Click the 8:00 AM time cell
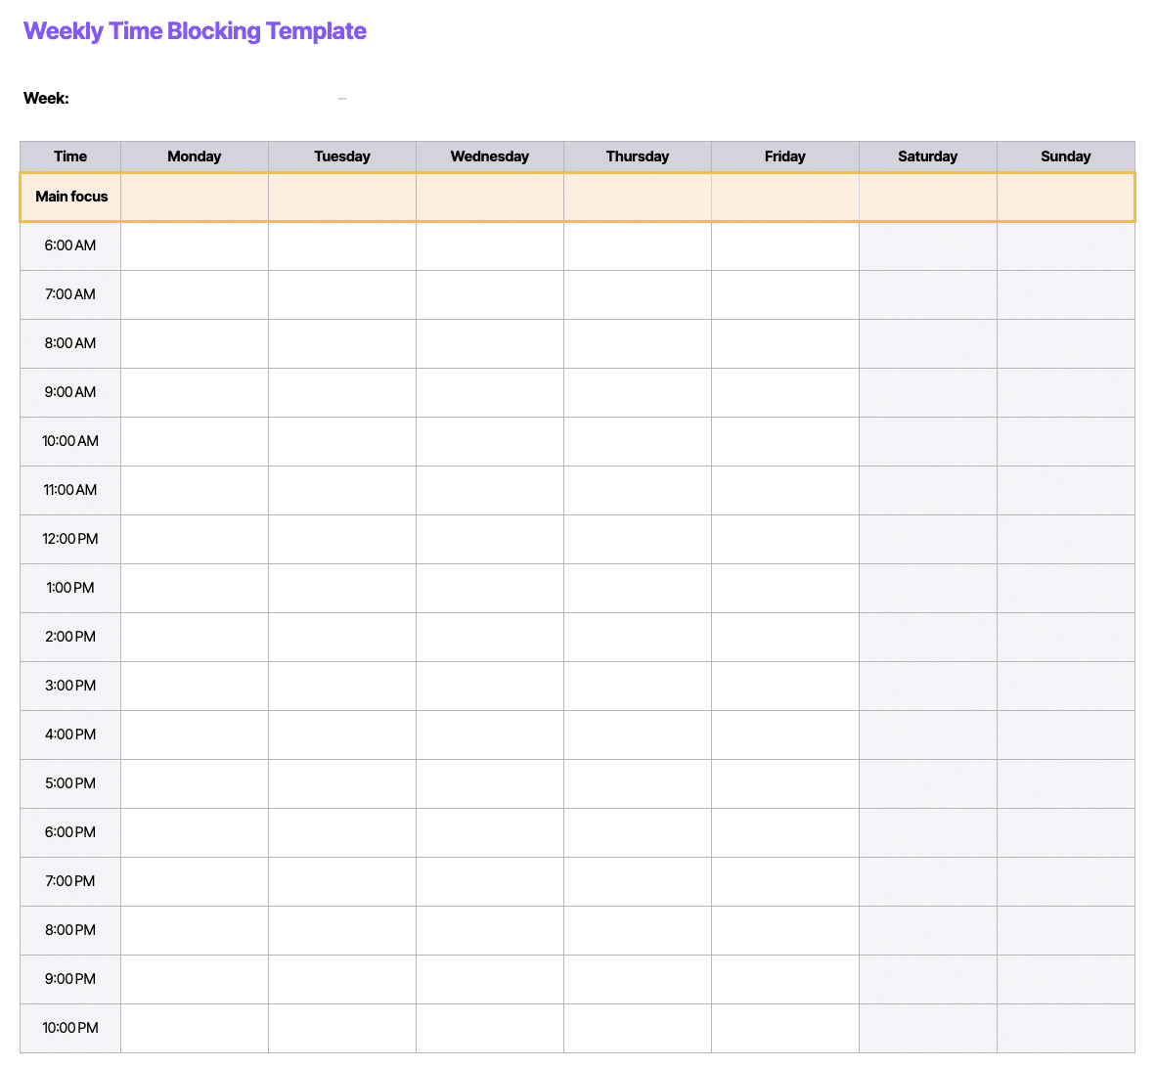 click(70, 343)
